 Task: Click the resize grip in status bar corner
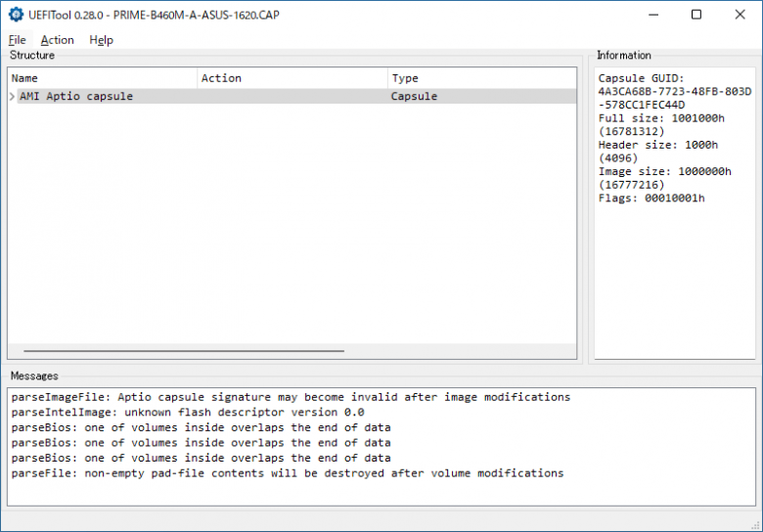point(756,526)
